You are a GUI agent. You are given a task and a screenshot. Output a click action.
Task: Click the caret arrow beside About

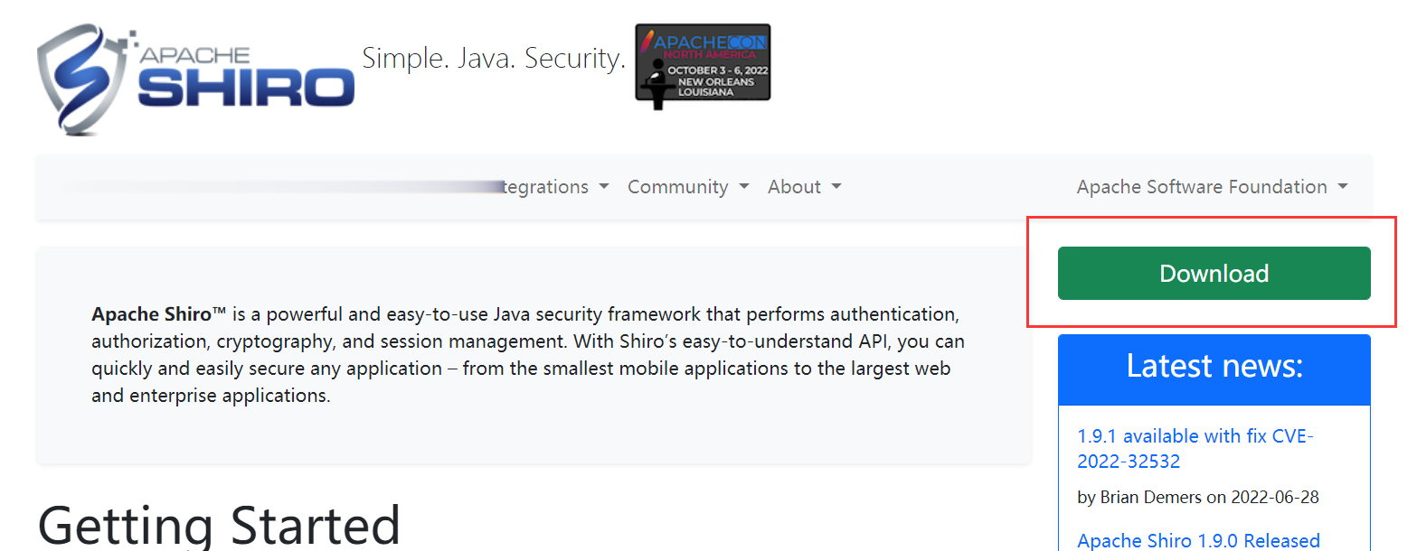(836, 187)
